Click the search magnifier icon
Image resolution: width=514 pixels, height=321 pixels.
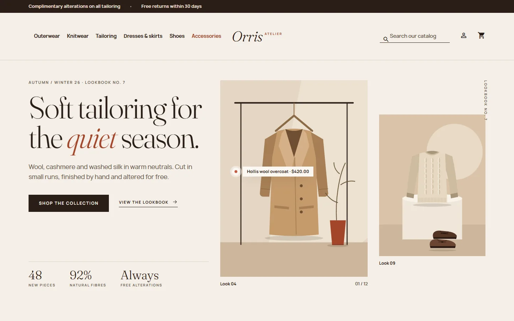click(x=385, y=39)
